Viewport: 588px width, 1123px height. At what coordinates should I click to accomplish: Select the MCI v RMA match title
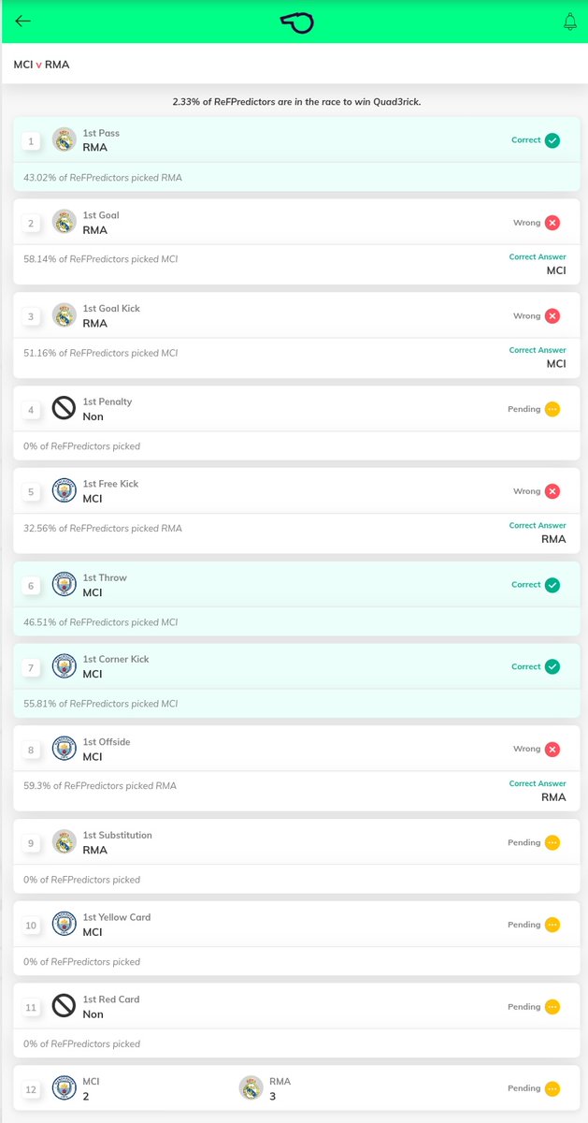[41, 65]
